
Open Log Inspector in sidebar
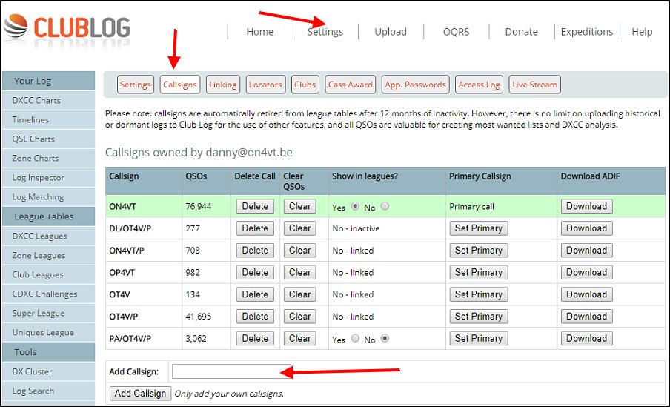click(x=48, y=177)
